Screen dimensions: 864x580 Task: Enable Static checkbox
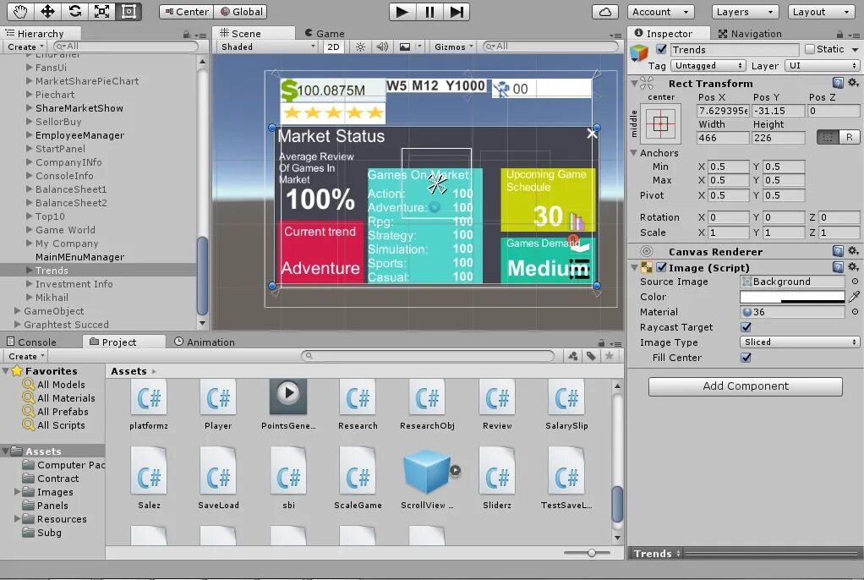pyautogui.click(x=809, y=49)
